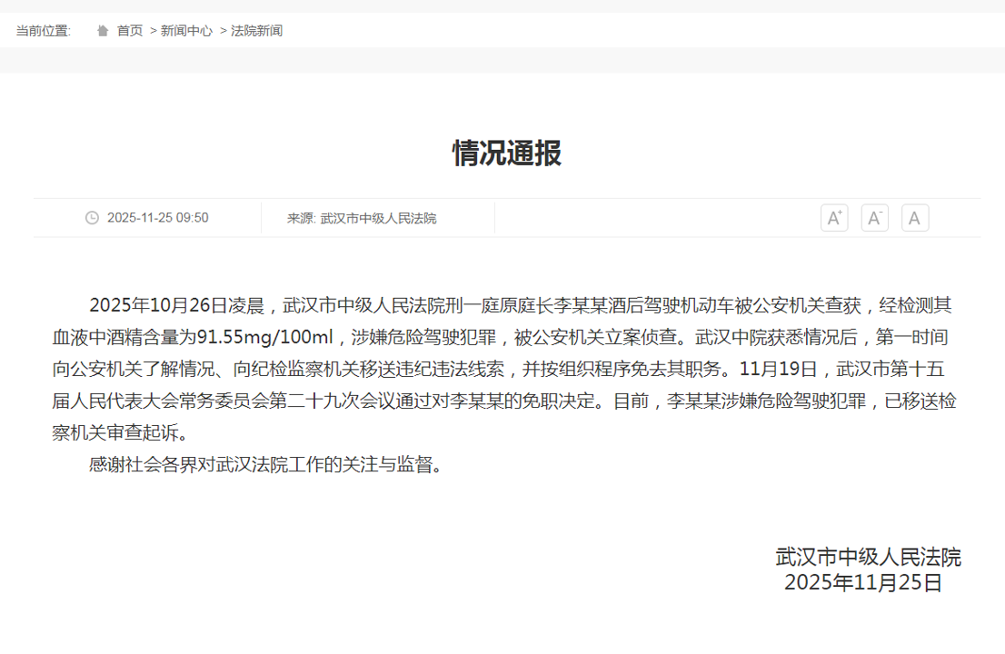1005x654 pixels.
Task: Click the article title 情况通报
Action: click(507, 153)
